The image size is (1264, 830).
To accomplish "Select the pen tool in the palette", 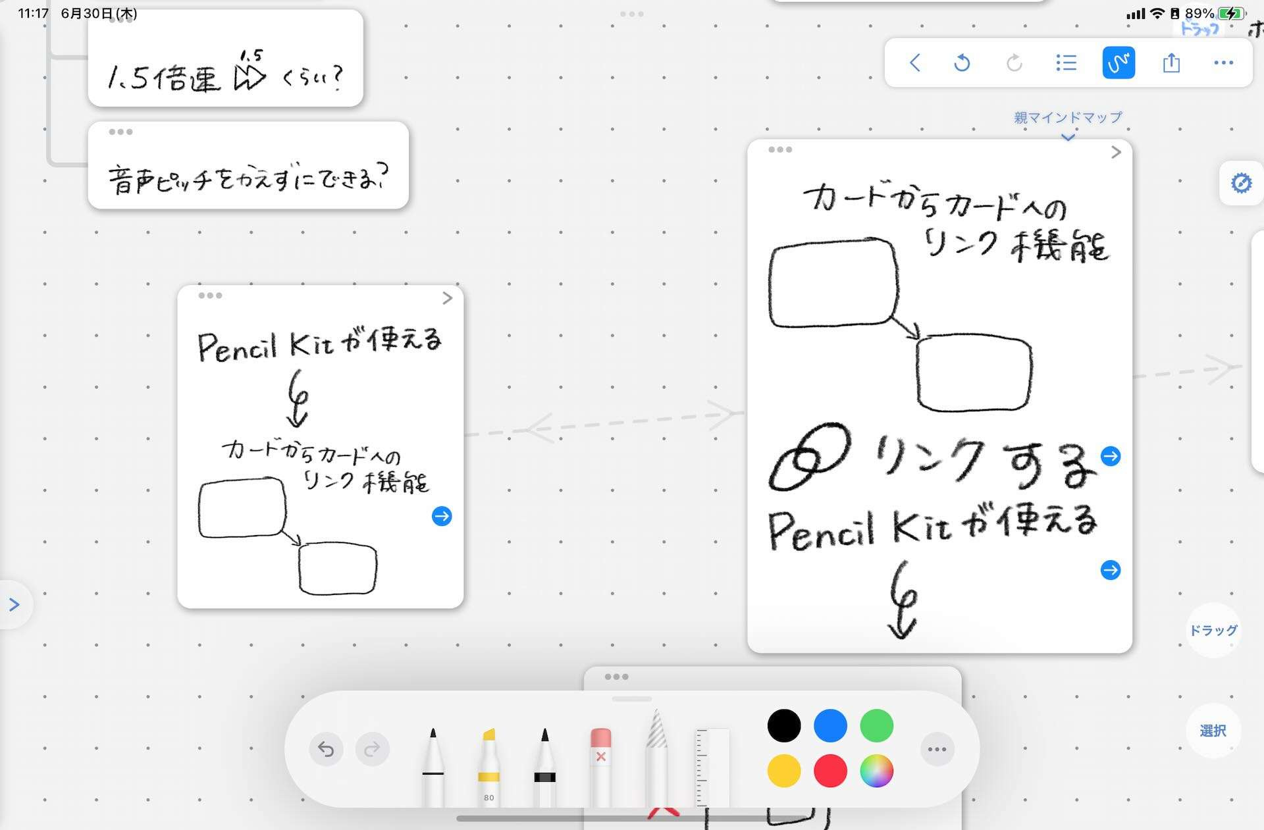I will point(433,767).
